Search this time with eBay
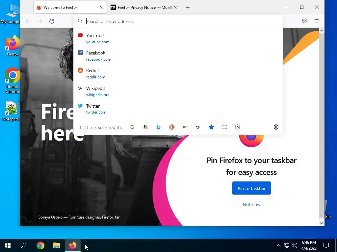Screen dimensions: 337x252 185,127
